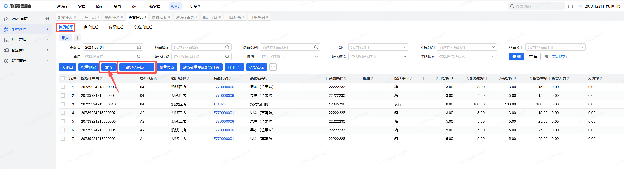Image resolution: width=624 pixels, height=169 pixels.
Task: Check the checkbox for row 1
Action: click(x=63, y=87)
